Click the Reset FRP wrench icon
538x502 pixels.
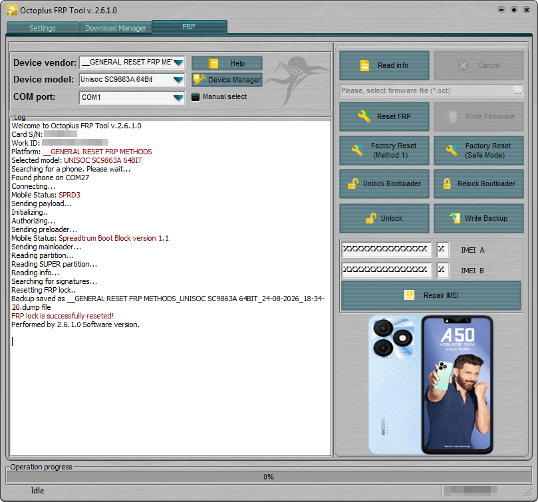(364, 116)
